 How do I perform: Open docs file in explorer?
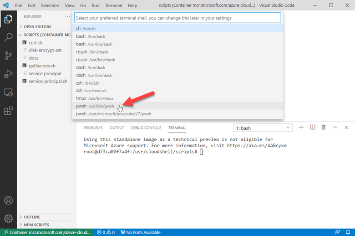[34, 58]
